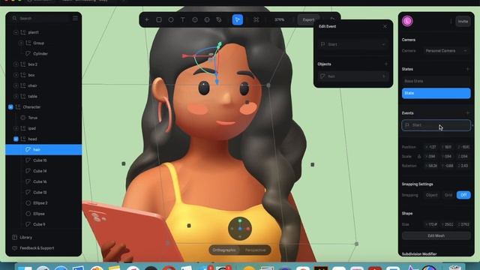Collapse the Character group
The image size is (480, 270).
tap(10, 107)
